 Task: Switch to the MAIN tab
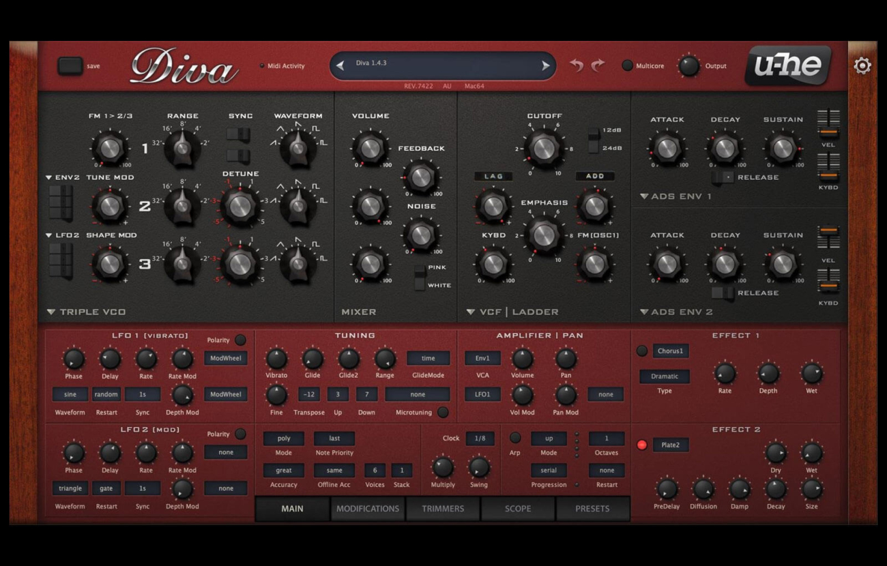[x=293, y=509]
